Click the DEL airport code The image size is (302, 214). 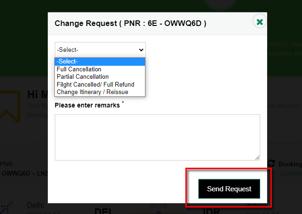coord(104,211)
